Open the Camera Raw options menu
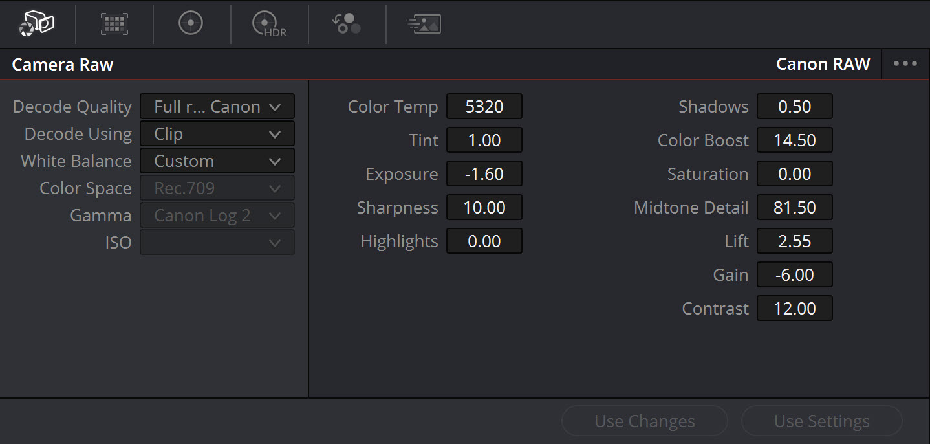Screen dimensions: 930x444 pos(905,63)
